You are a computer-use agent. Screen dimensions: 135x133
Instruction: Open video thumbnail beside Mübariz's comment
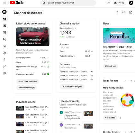coord(88,126)
